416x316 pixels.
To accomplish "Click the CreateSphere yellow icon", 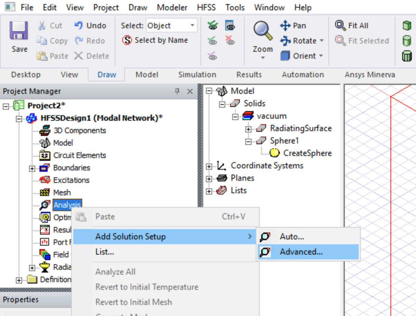I will (x=275, y=153).
